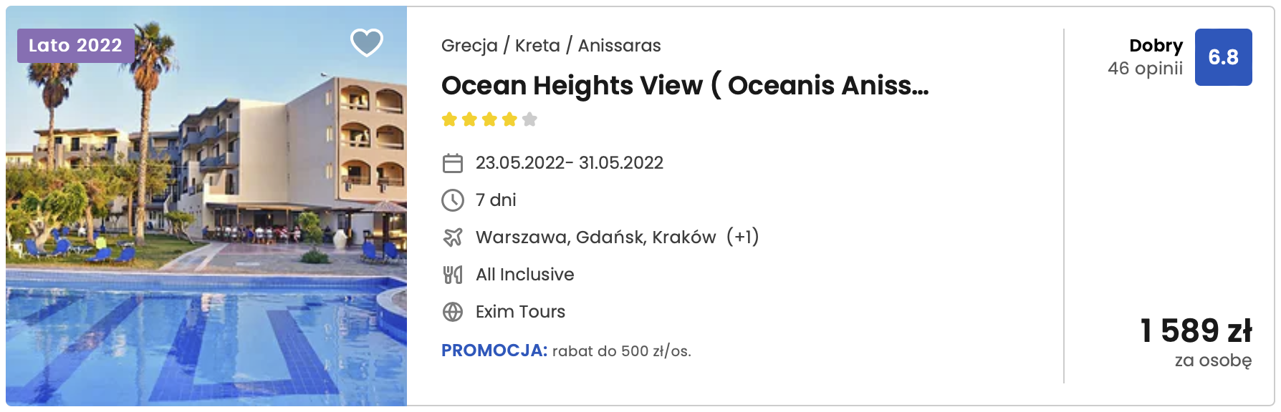Click the Grecja breadcrumb
Image resolution: width=1281 pixels, height=412 pixels.
coord(469,46)
